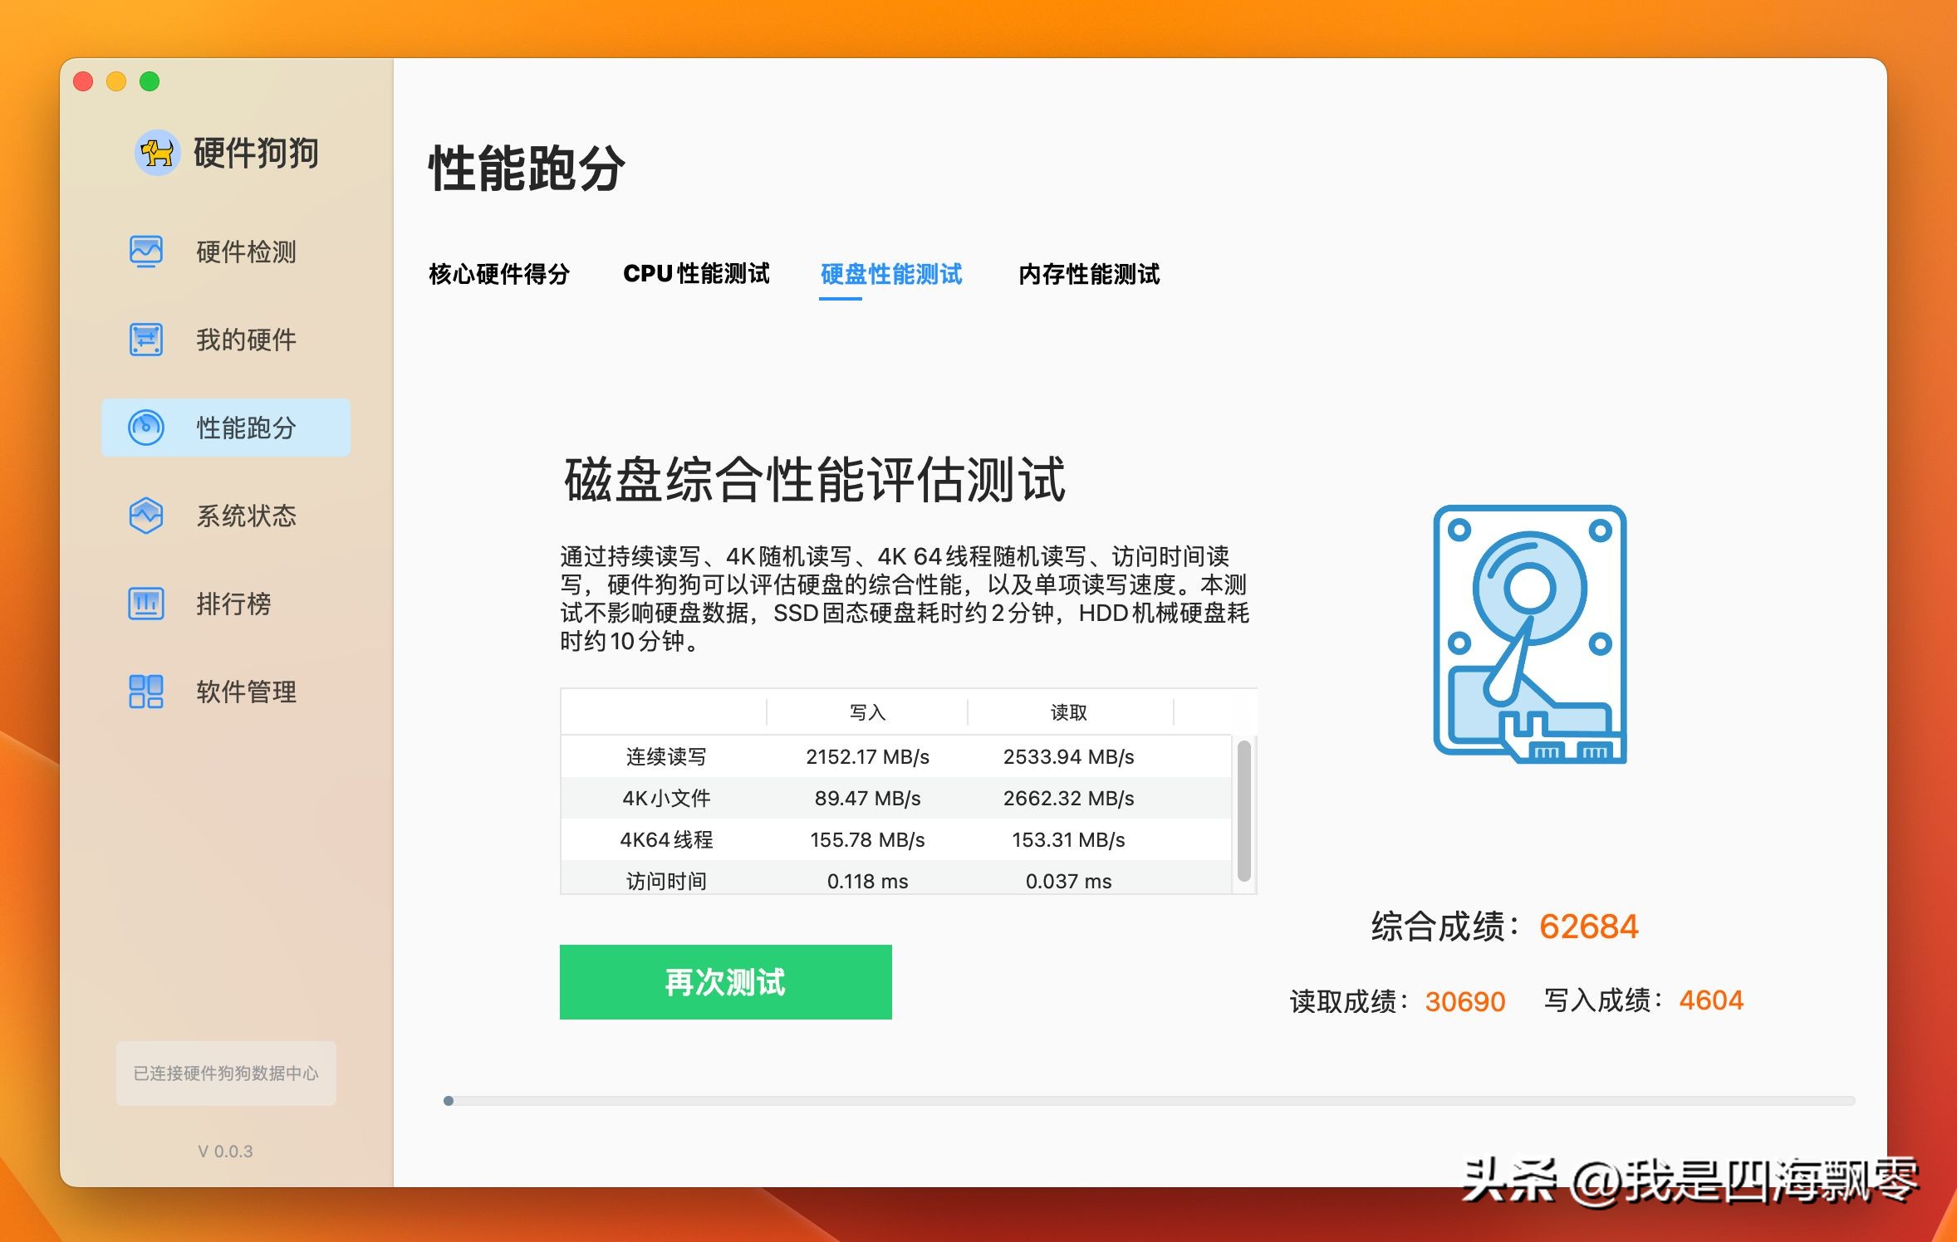The height and width of the screenshot is (1242, 1957).
Task: Click 已连接硬件狗狗数据中心 status button
Action: click(226, 1073)
